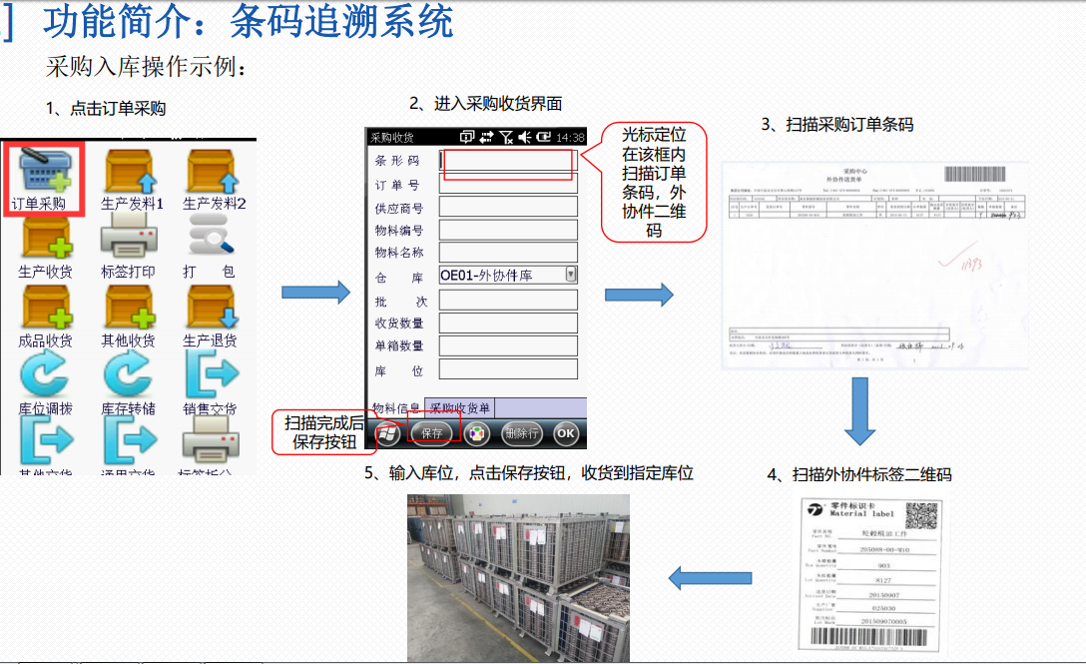Click the step text 2、进入采购收货界面

click(x=485, y=104)
